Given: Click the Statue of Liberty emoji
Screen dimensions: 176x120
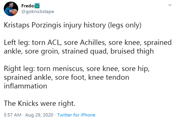Looking at the screenshot, I should (x=37, y=6).
